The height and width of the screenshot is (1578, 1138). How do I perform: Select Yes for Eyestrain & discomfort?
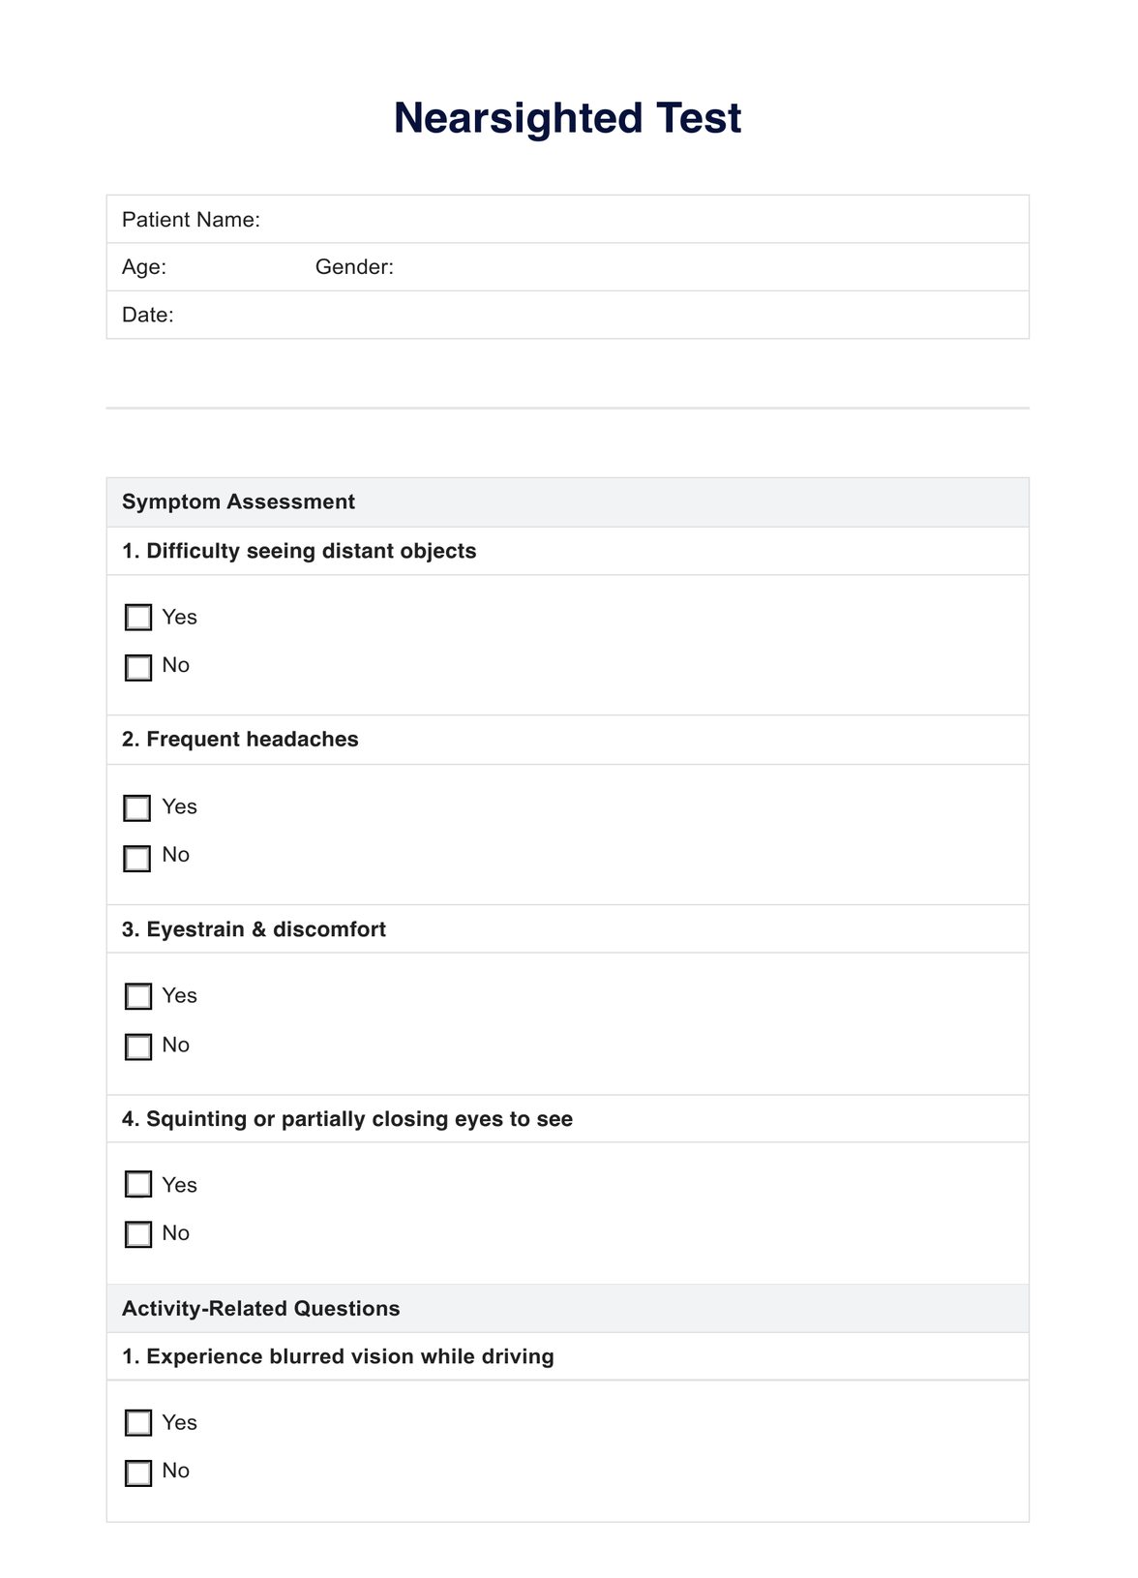point(138,996)
